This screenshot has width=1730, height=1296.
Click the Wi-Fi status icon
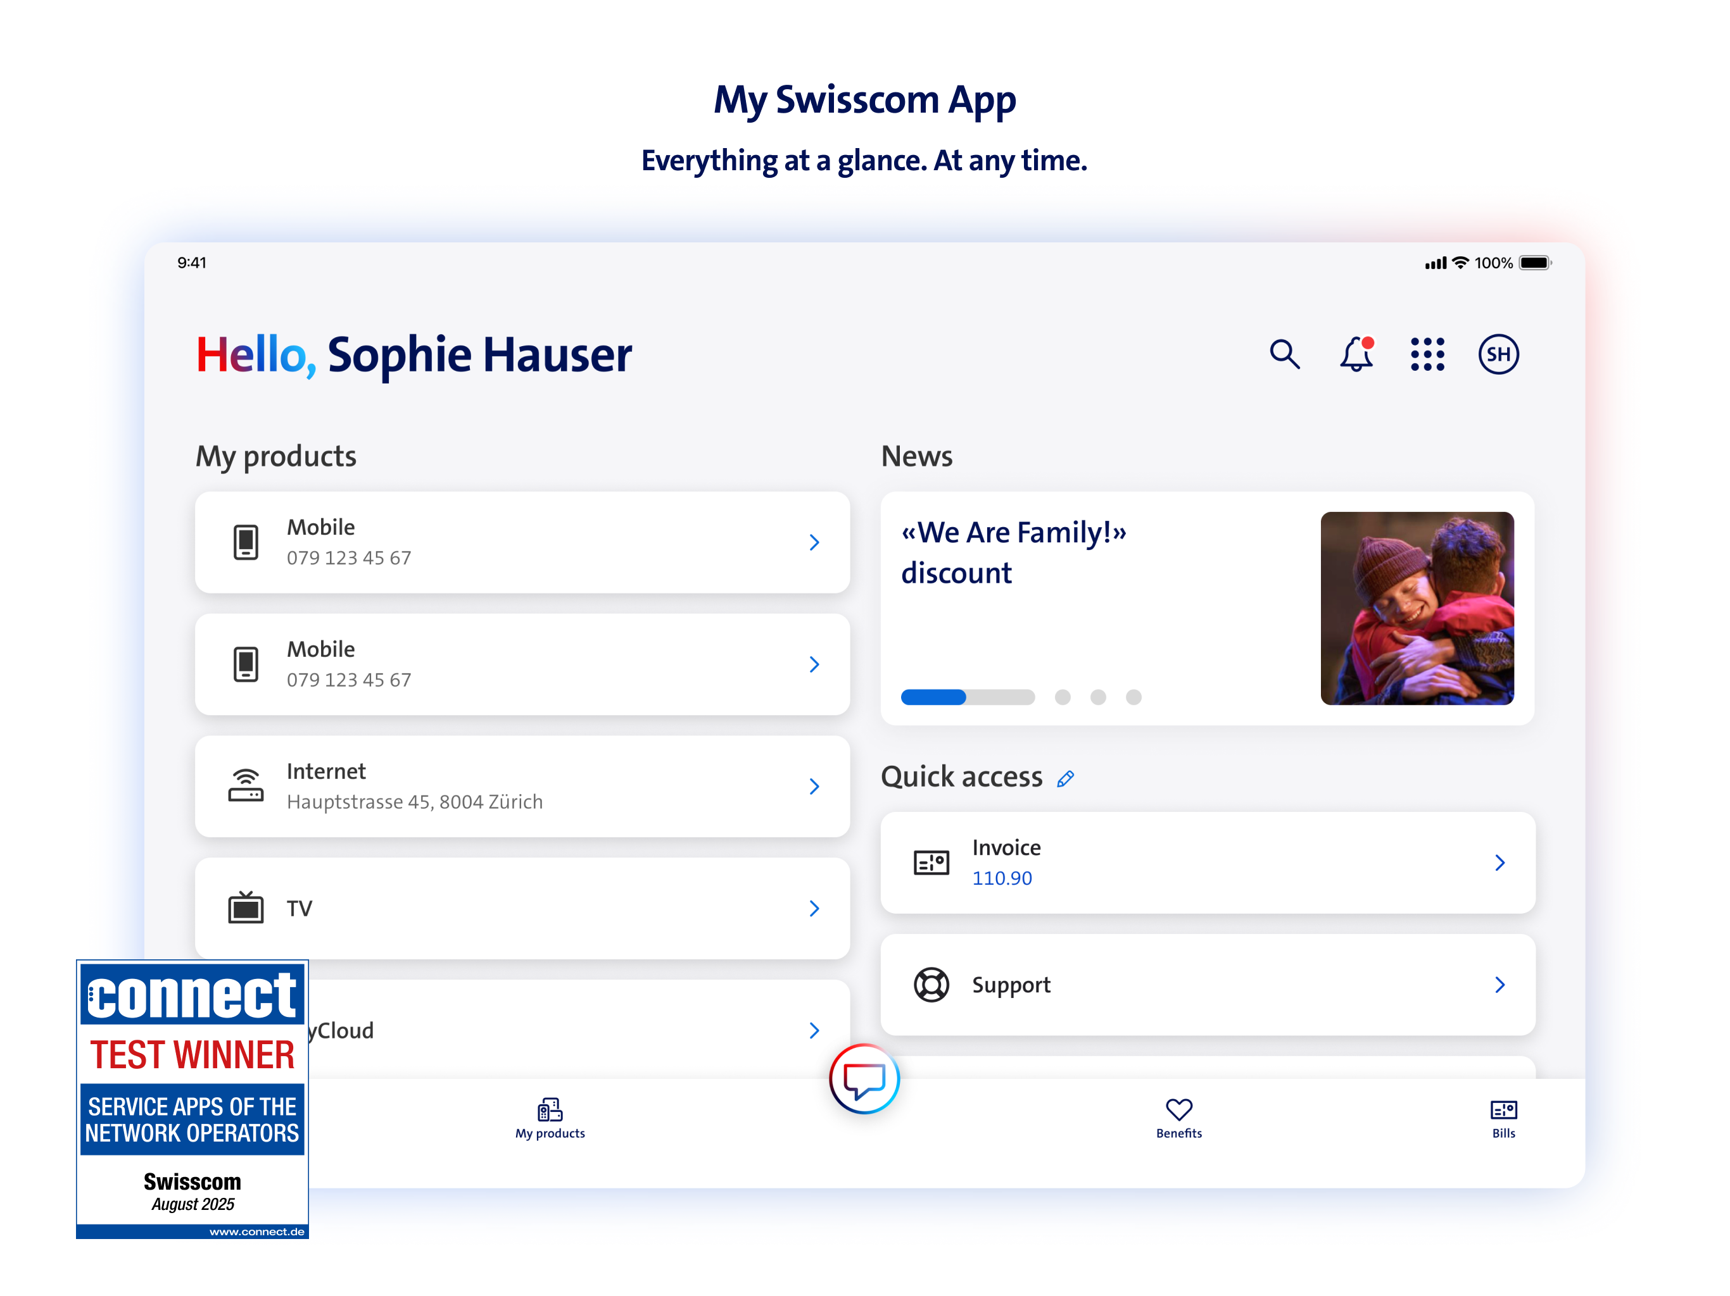click(1460, 263)
